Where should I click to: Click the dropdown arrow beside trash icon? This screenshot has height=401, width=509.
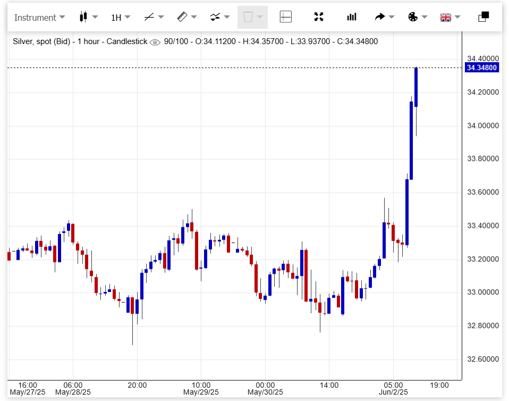point(260,17)
